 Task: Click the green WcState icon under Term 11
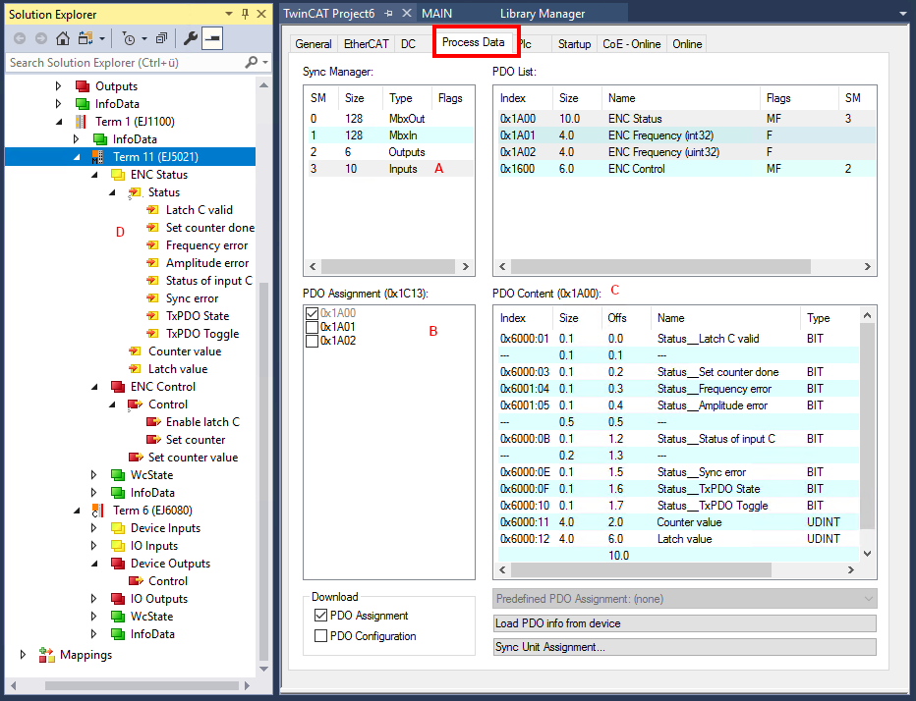117,475
